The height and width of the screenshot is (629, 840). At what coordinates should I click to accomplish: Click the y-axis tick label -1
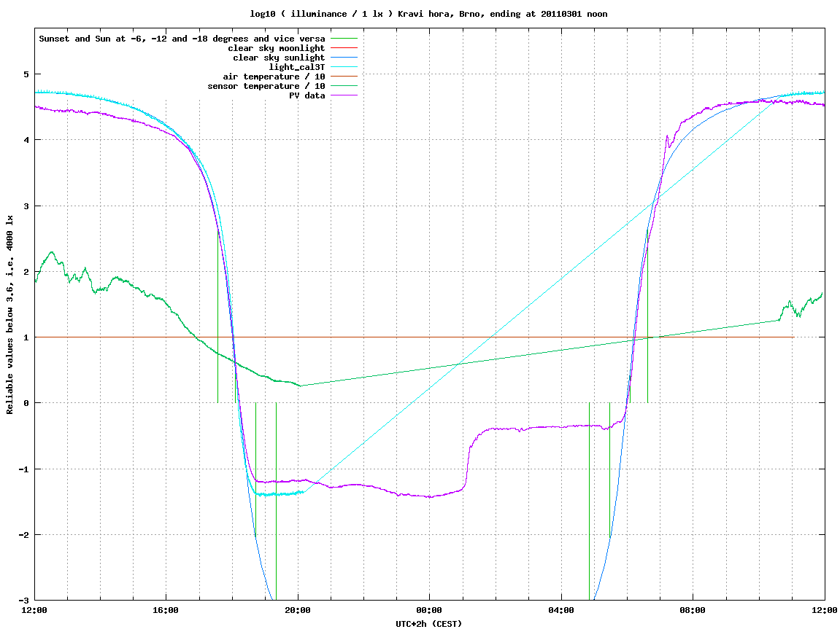coord(23,469)
